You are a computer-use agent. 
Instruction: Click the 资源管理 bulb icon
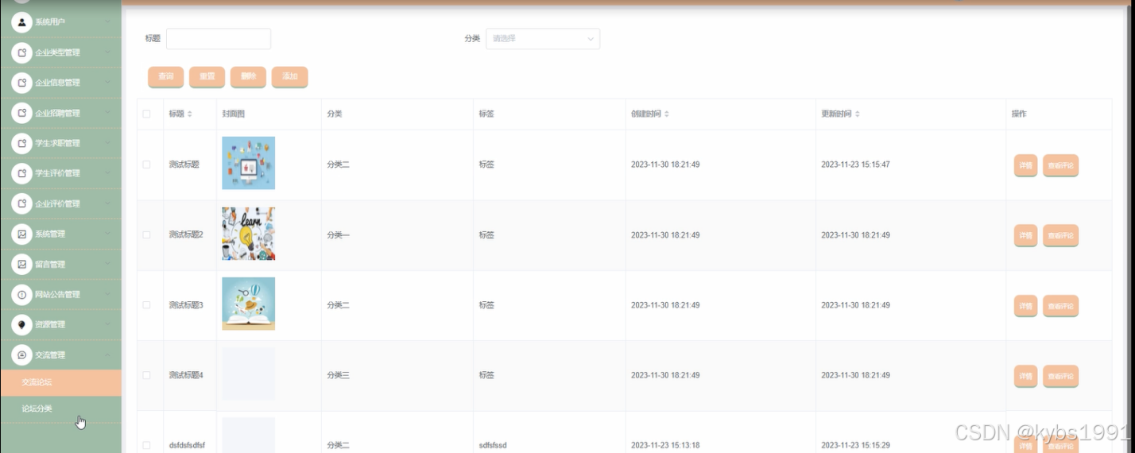click(21, 324)
